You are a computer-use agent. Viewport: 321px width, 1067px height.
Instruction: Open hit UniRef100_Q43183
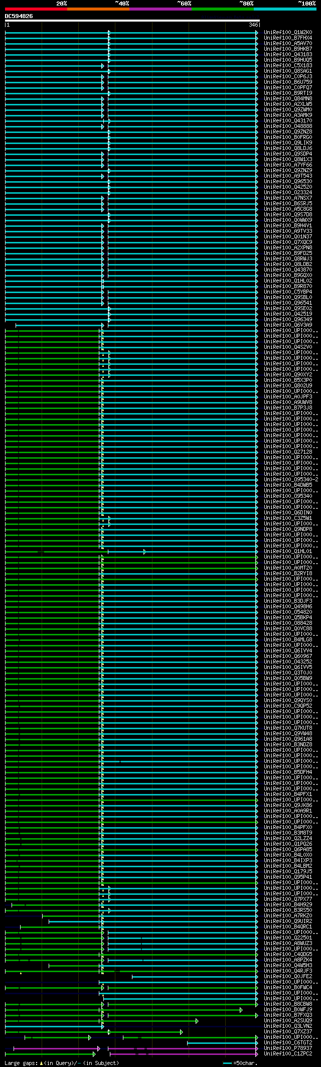click(x=288, y=54)
